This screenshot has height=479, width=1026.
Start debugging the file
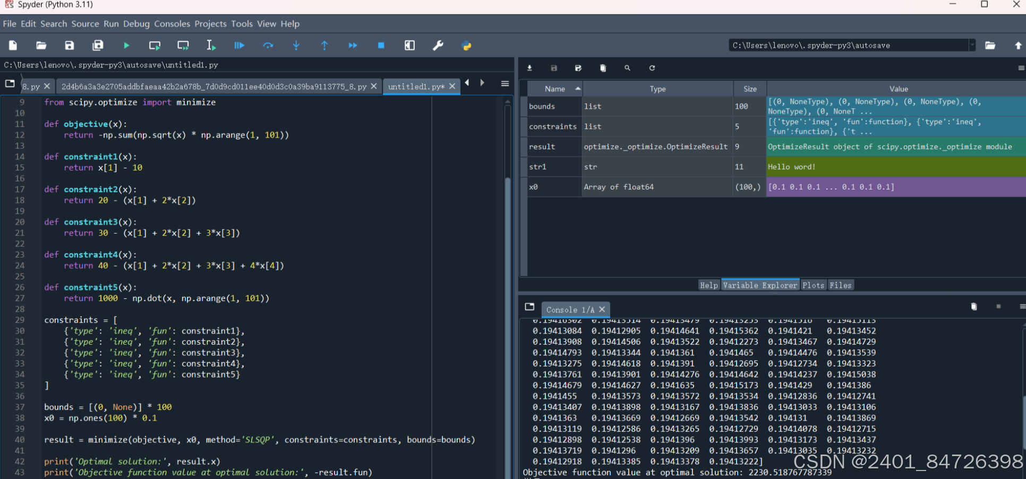(240, 46)
